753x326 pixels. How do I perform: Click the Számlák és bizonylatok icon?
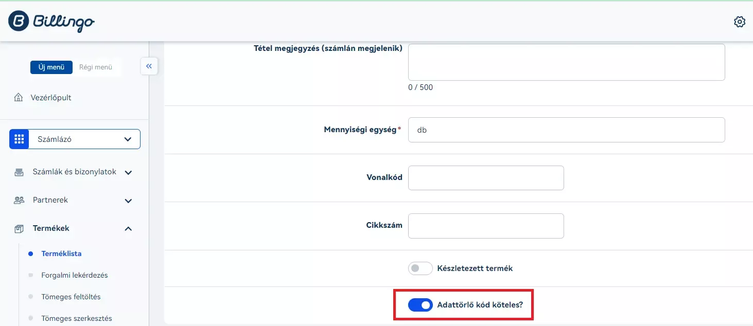pyautogui.click(x=19, y=172)
